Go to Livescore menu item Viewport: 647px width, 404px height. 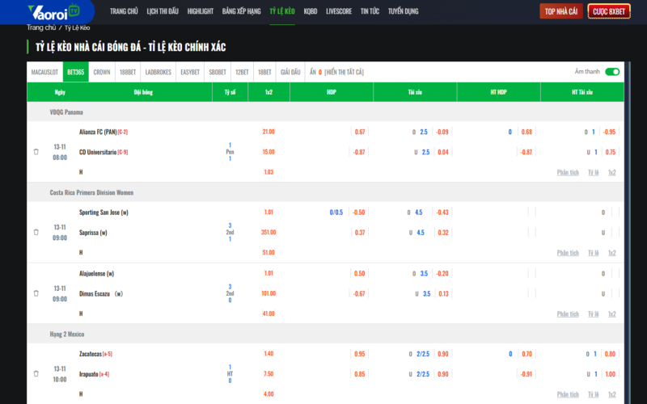click(338, 12)
